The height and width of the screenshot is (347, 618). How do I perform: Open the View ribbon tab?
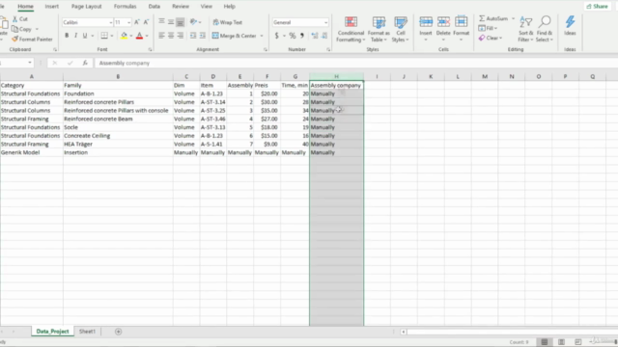point(206,7)
